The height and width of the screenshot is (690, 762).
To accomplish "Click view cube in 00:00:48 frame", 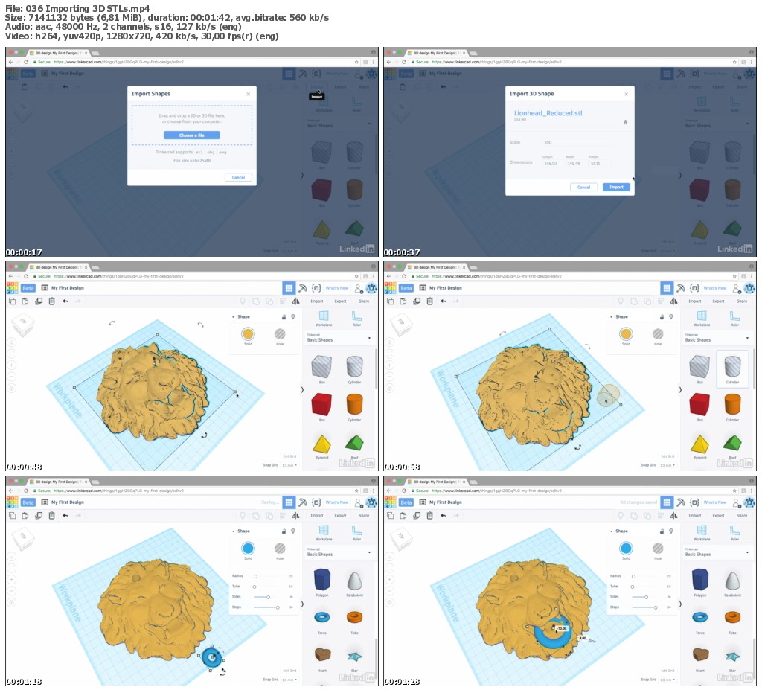I will [x=22, y=323].
